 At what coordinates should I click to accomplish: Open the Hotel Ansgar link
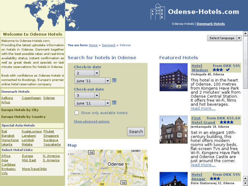(198, 177)
